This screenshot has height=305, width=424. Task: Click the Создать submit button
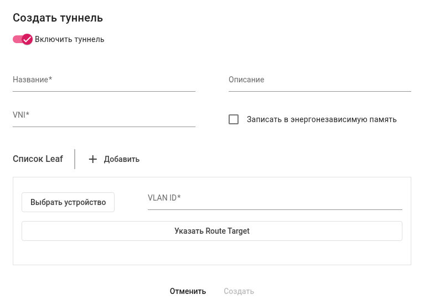[x=239, y=291]
